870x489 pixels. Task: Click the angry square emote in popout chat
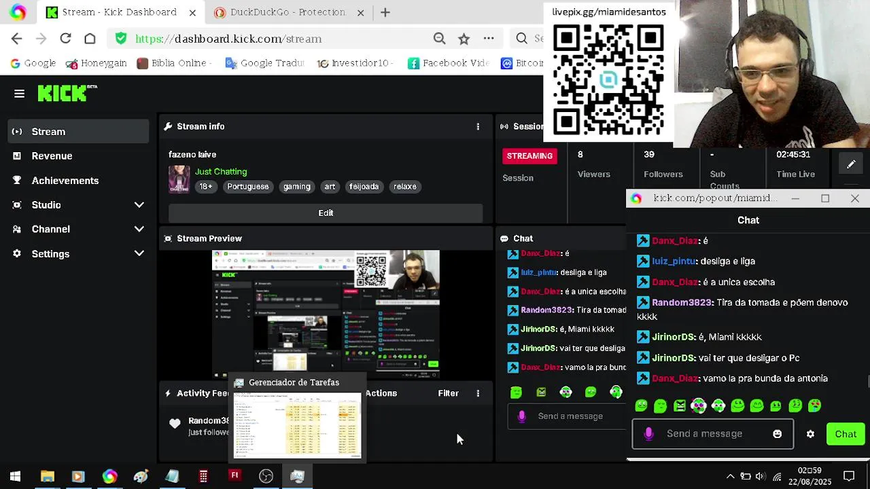click(680, 406)
